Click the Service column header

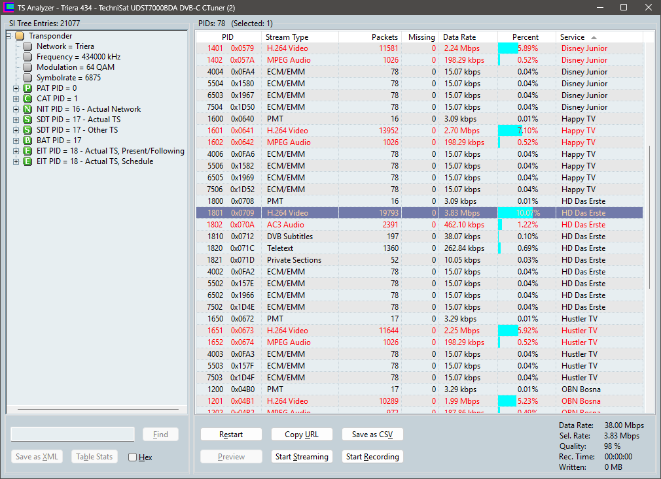click(x=599, y=37)
